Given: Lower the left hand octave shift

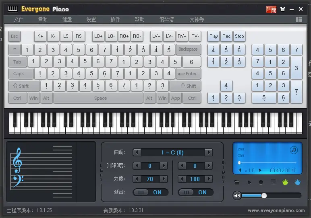Looking at the screenshot, I should pos(137,166).
